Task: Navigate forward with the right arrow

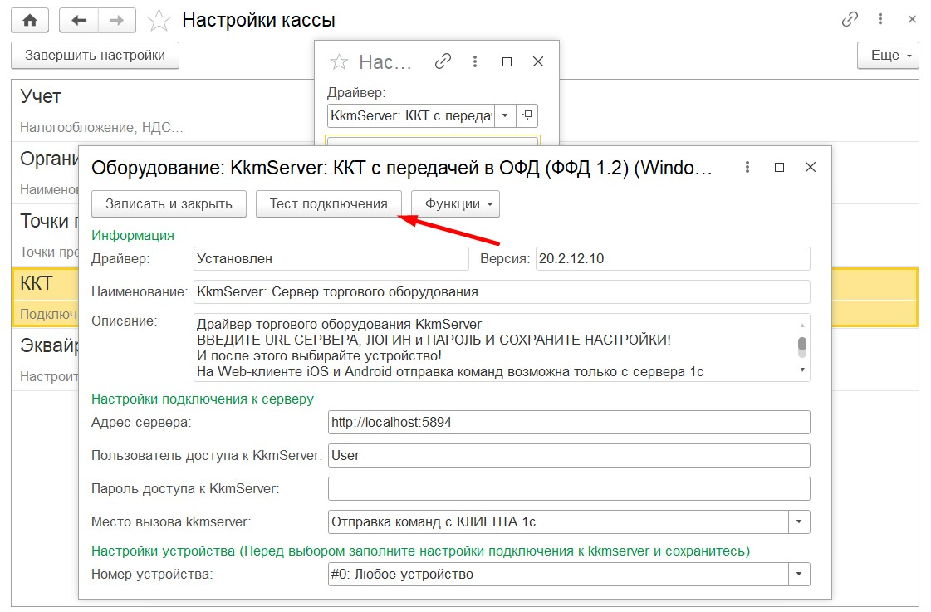Action: tap(117, 20)
